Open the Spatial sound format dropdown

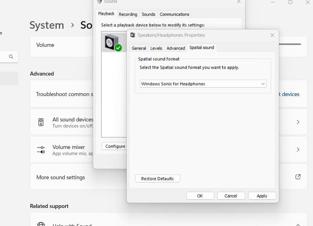pyautogui.click(x=203, y=84)
